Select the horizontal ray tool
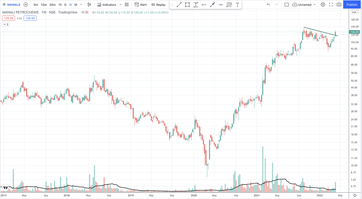The width and height of the screenshot is (362, 199). click(204, 5)
